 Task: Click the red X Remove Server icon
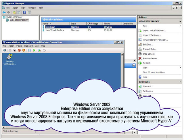[x=140, y=58]
